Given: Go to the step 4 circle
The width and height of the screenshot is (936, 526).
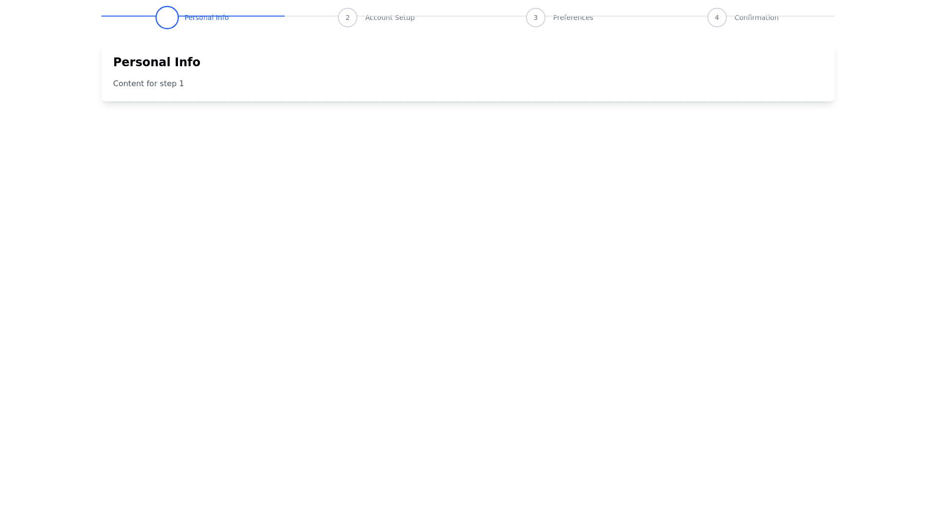Looking at the screenshot, I should [717, 18].
